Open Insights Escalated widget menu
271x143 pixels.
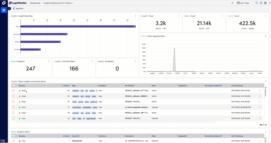[135, 61]
